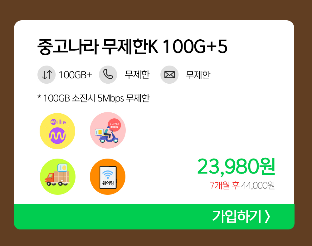This screenshot has height=246, width=312.
Task: Click the gray 44,000원 regular price
Action: click(x=258, y=185)
